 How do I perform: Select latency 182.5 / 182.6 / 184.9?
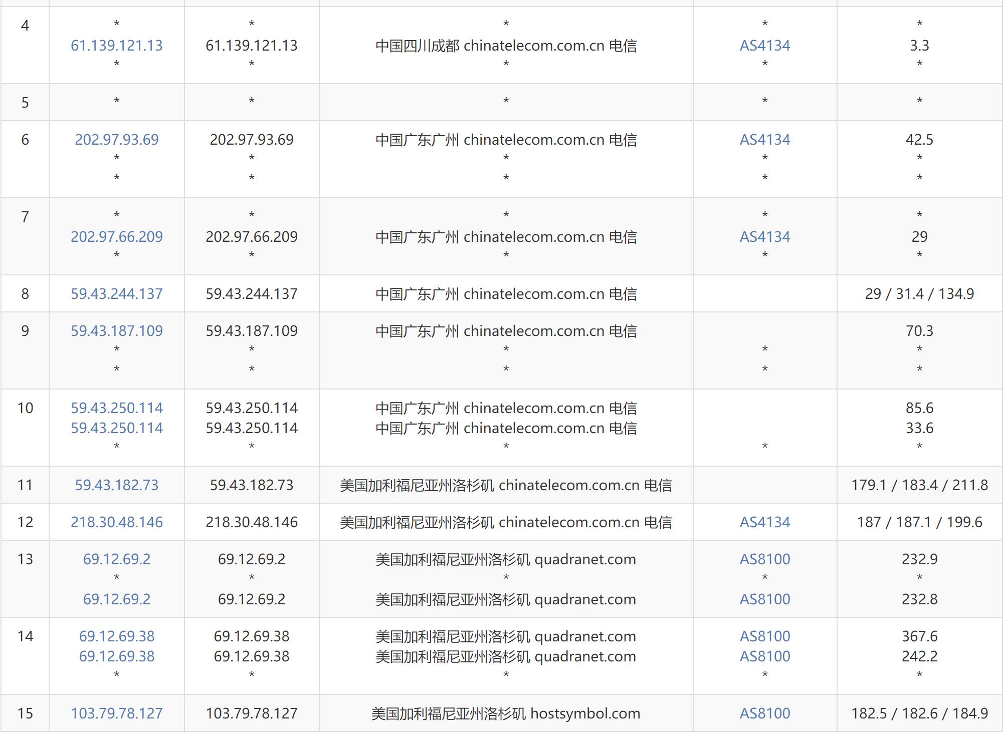(919, 713)
